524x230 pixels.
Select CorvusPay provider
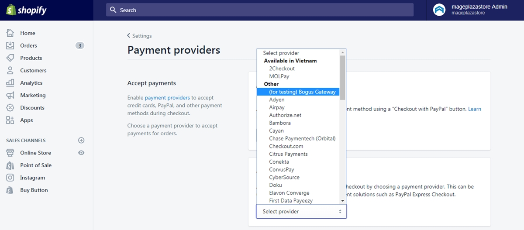tap(298, 169)
